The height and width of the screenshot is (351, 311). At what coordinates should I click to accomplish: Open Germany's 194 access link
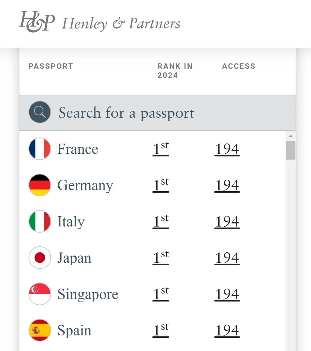[227, 185]
